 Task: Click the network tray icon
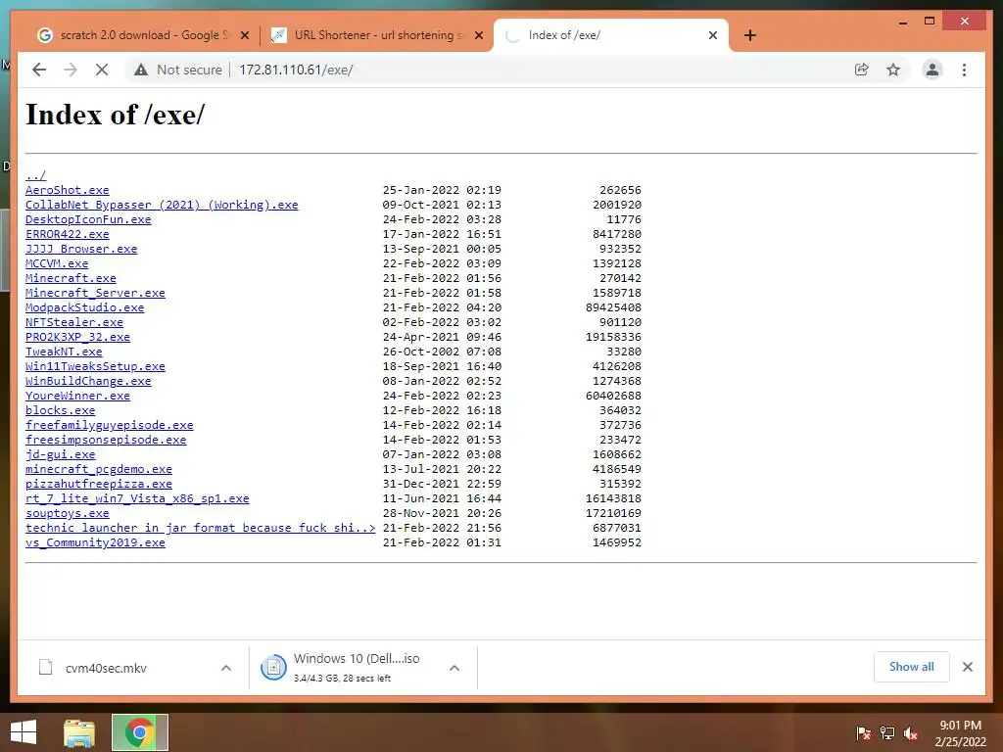[x=887, y=732]
